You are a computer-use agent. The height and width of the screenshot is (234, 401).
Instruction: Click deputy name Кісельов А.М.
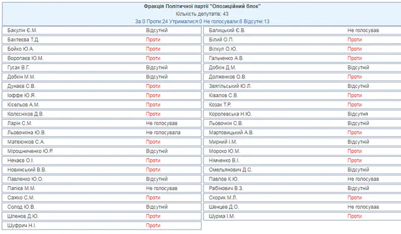23,105
